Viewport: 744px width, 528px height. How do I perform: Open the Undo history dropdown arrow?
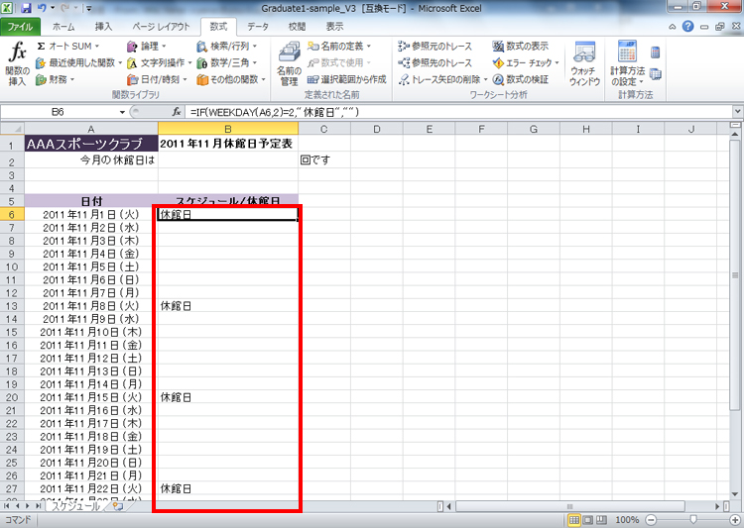(x=53, y=8)
